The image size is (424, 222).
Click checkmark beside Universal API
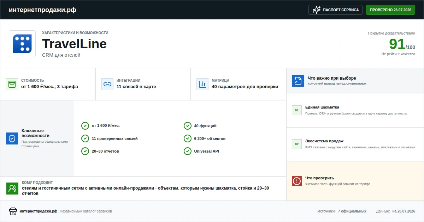(x=188, y=151)
